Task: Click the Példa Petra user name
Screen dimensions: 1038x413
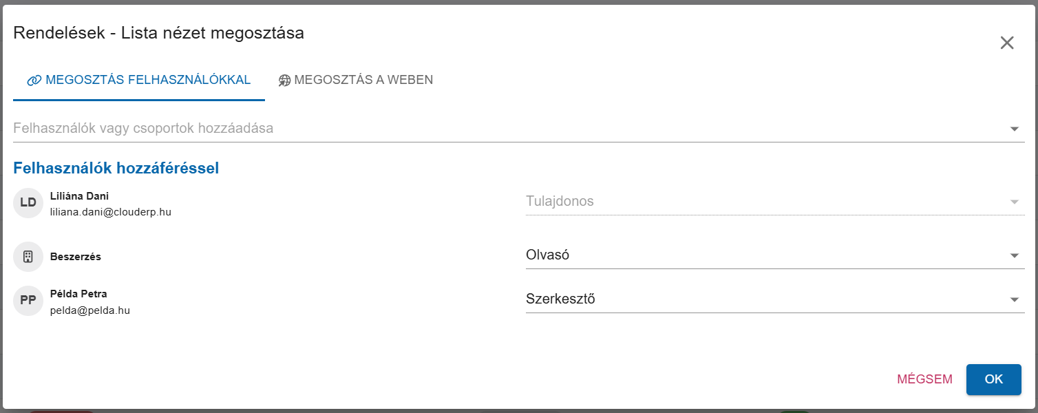Action: pyautogui.click(x=78, y=294)
